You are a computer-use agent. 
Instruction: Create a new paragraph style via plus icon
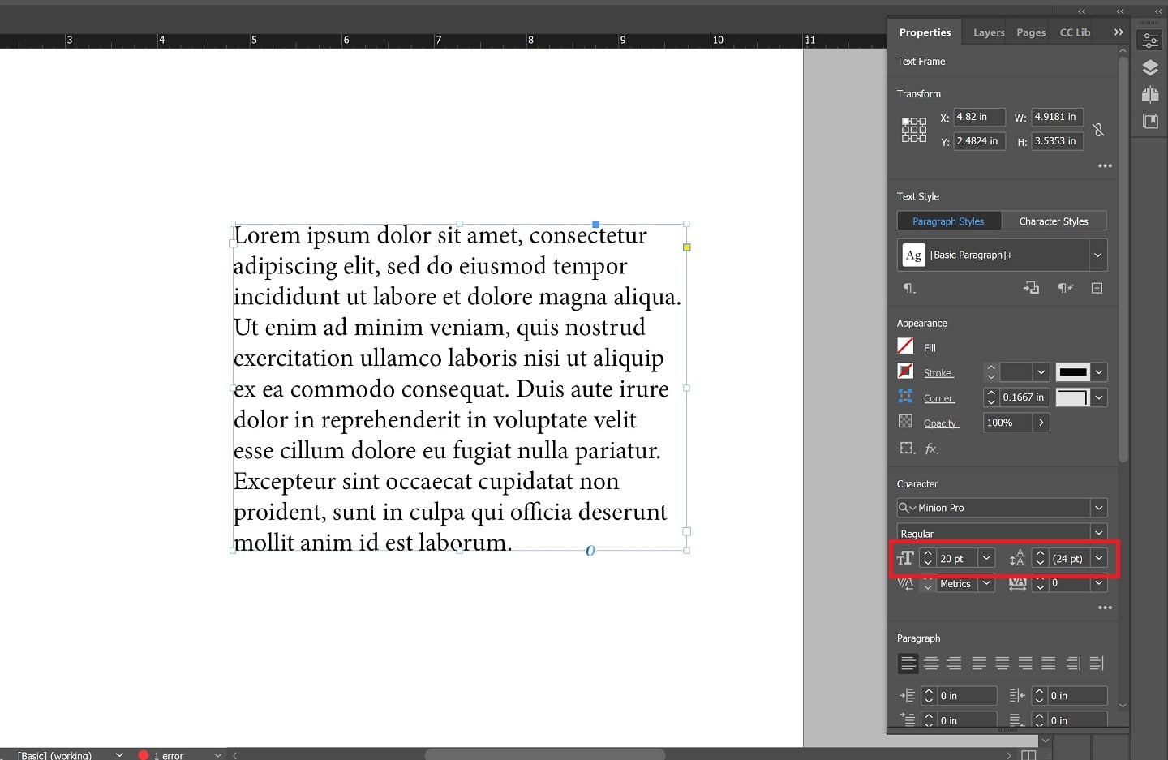pos(1097,288)
